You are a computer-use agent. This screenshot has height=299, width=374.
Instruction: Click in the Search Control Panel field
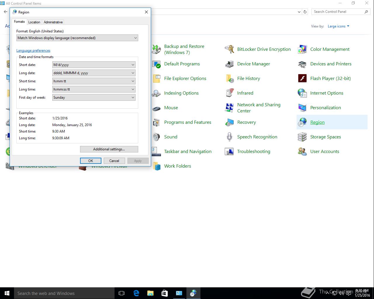[x=338, y=12]
